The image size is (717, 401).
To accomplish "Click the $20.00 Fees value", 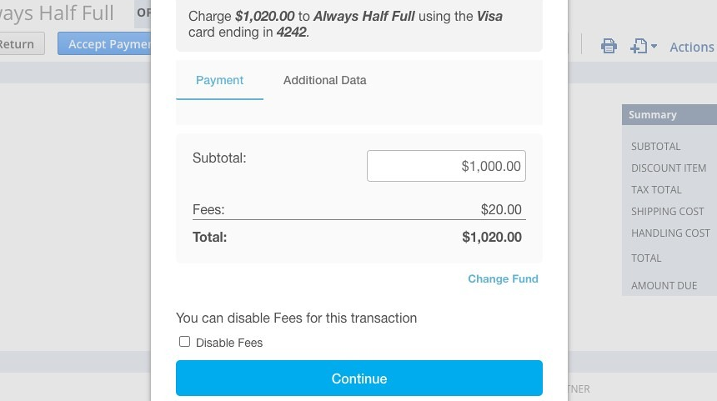I will 501,209.
